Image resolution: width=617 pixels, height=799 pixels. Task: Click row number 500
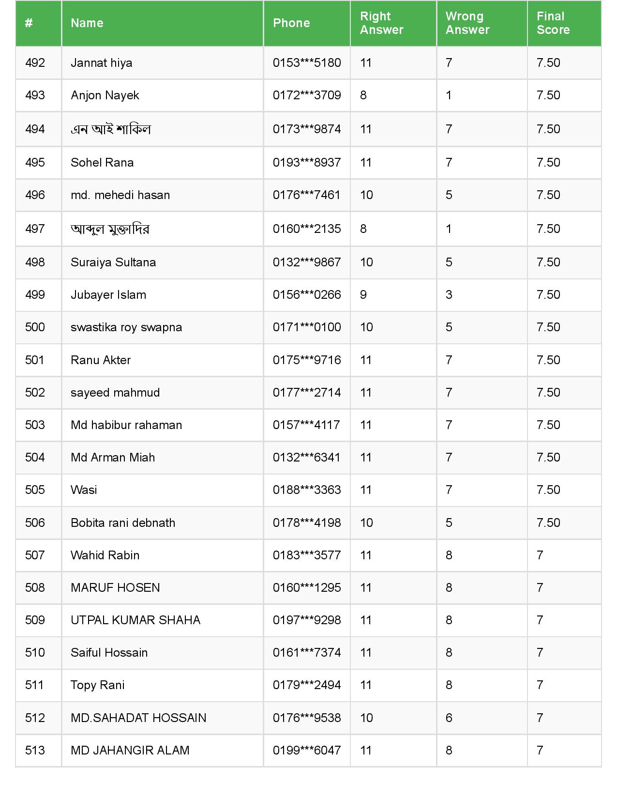tap(35, 327)
